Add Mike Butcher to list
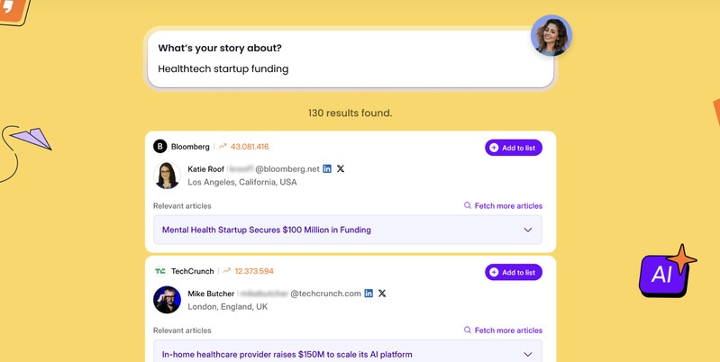The image size is (720, 362). pos(514,272)
